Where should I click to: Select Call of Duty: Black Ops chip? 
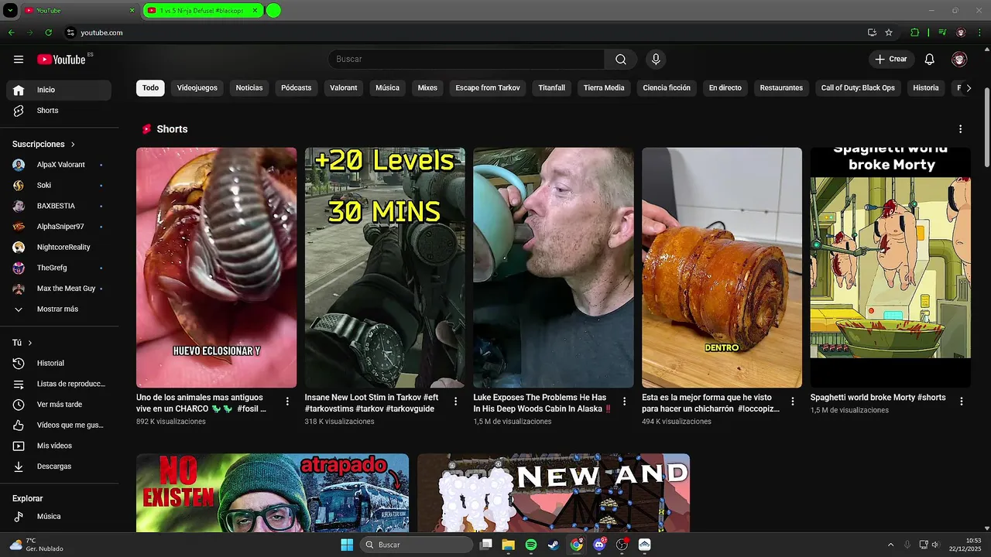click(858, 88)
